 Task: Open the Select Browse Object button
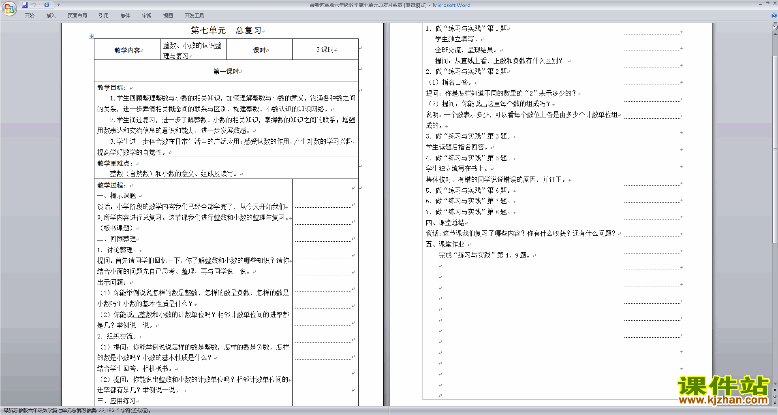tap(775, 396)
